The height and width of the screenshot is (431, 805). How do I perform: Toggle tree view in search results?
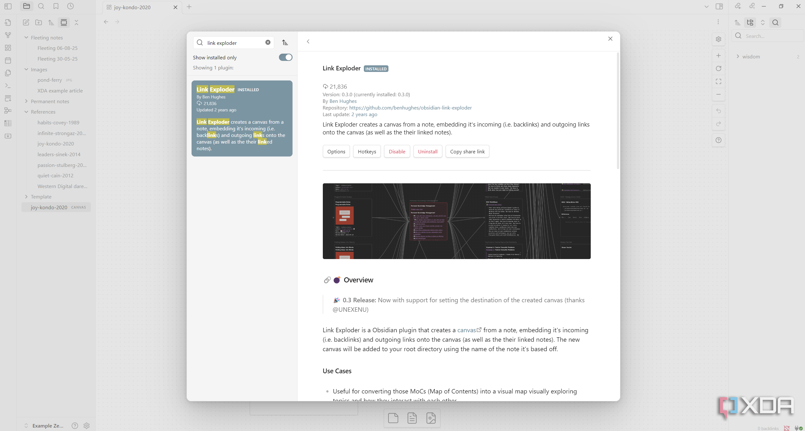750,22
